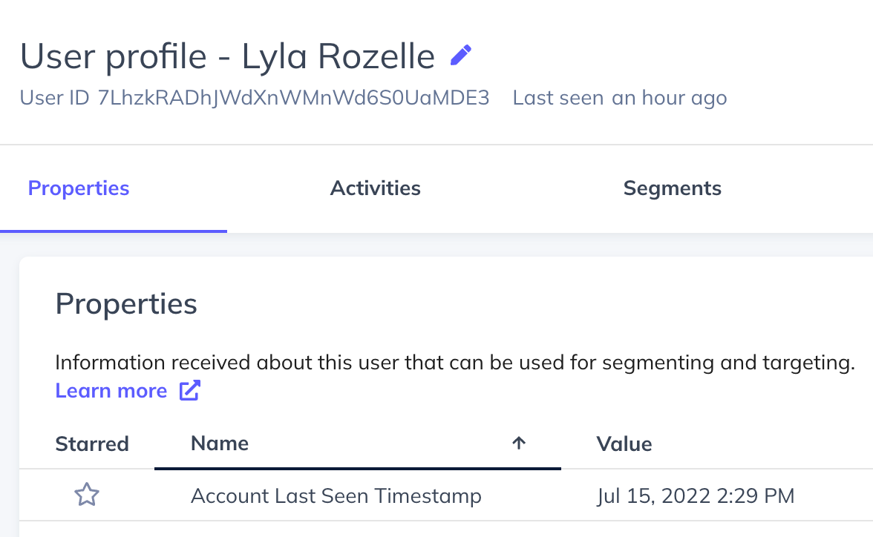Viewport: 873px width, 537px height.
Task: Click the an hour ago timestamp
Action: [x=670, y=99]
